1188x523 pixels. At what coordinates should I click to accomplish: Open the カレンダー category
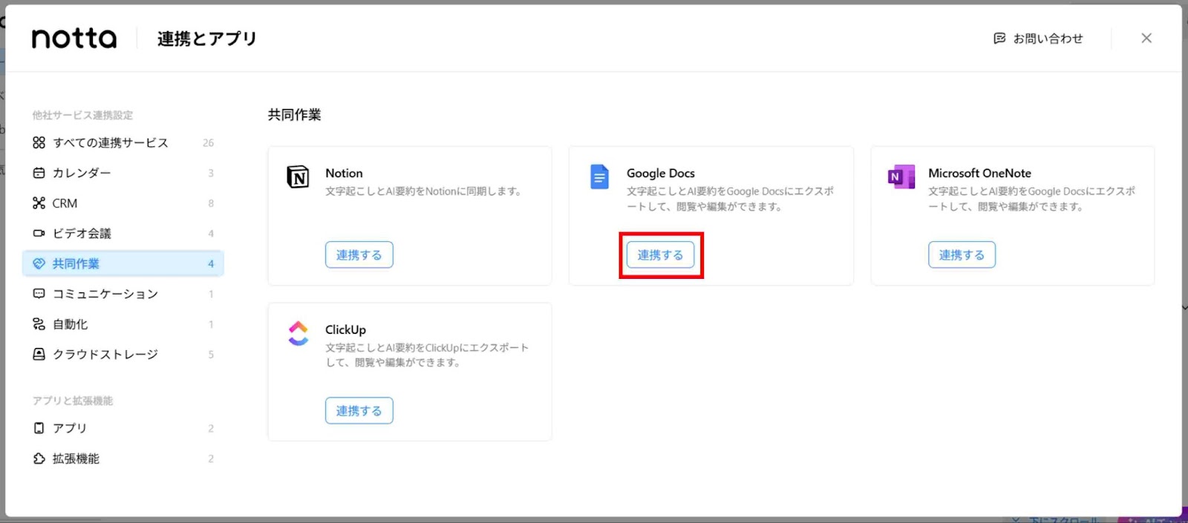click(x=123, y=173)
